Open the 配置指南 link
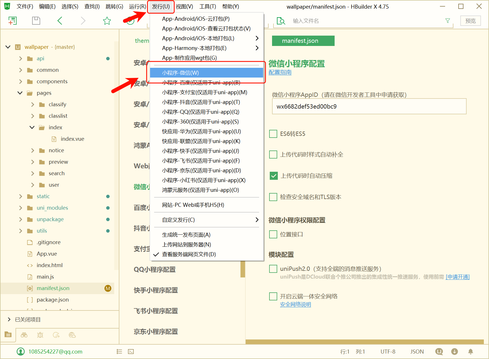This screenshot has width=489, height=359. [x=280, y=72]
